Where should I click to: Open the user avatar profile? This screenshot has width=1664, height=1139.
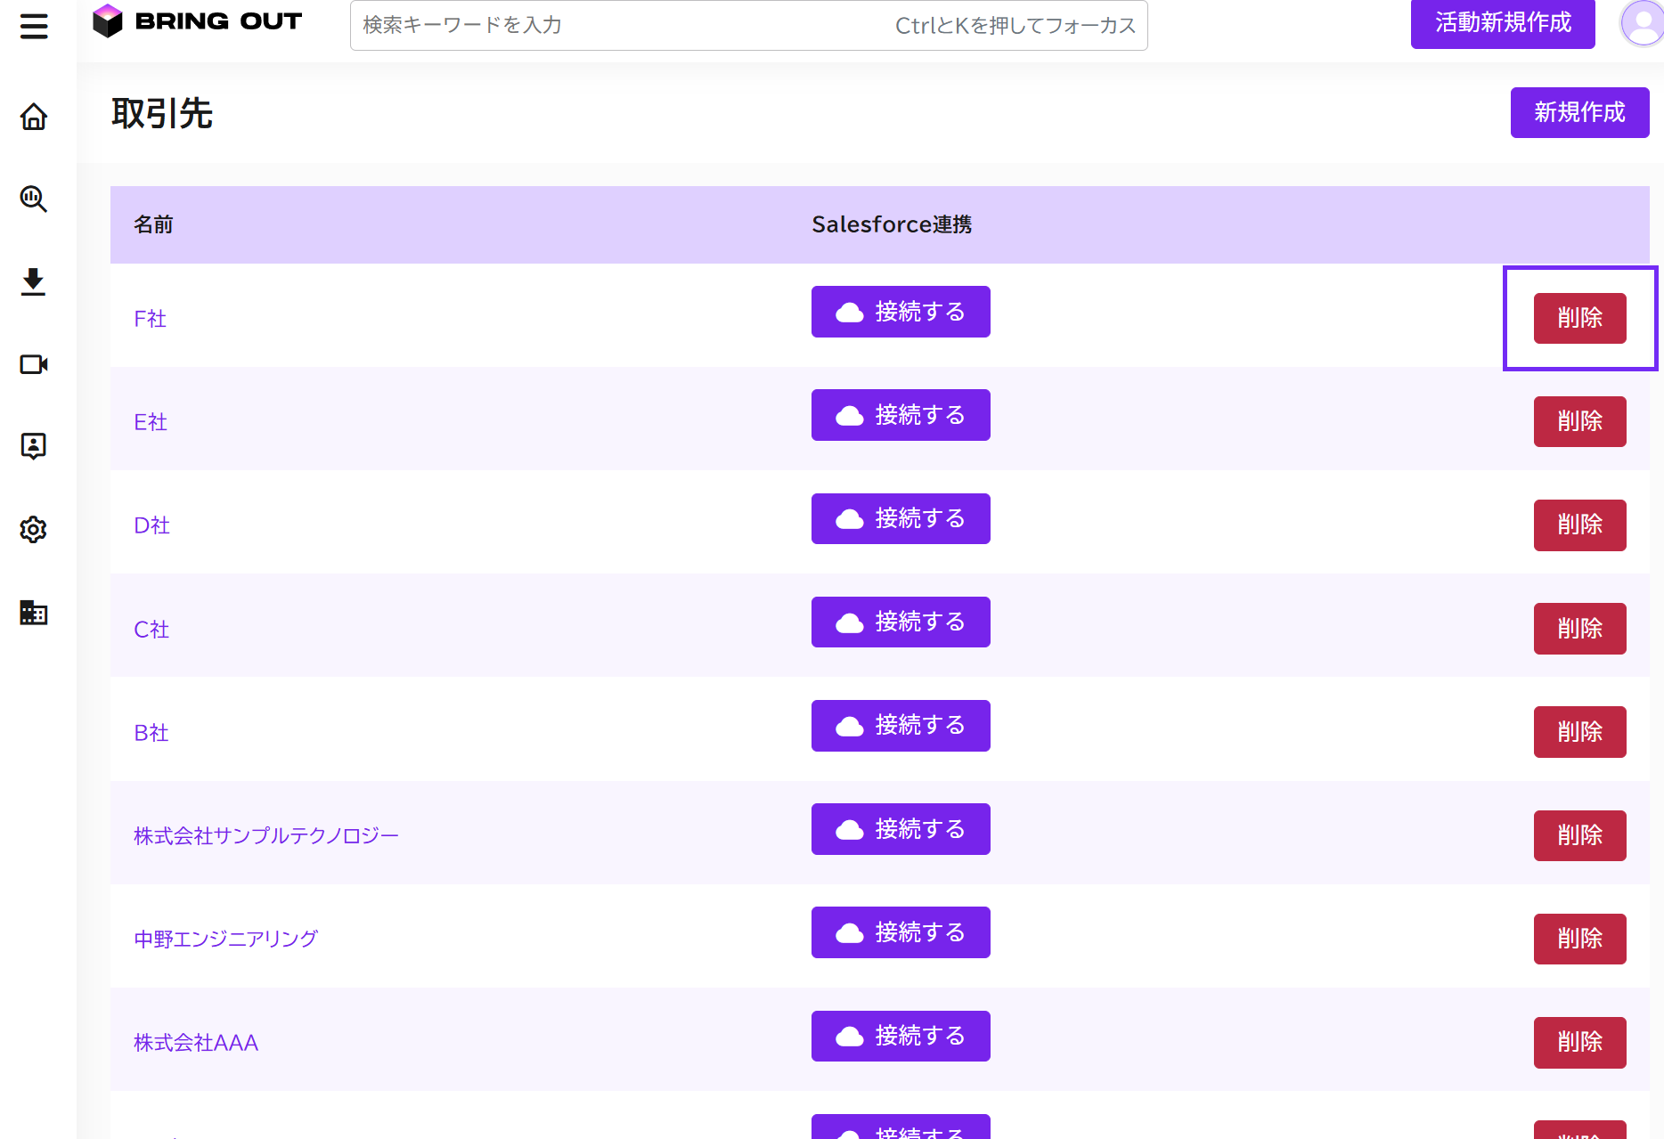tap(1643, 23)
